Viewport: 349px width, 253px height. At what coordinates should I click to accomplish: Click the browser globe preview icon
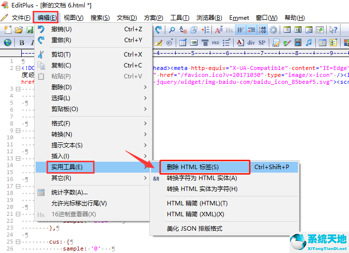[7, 42]
